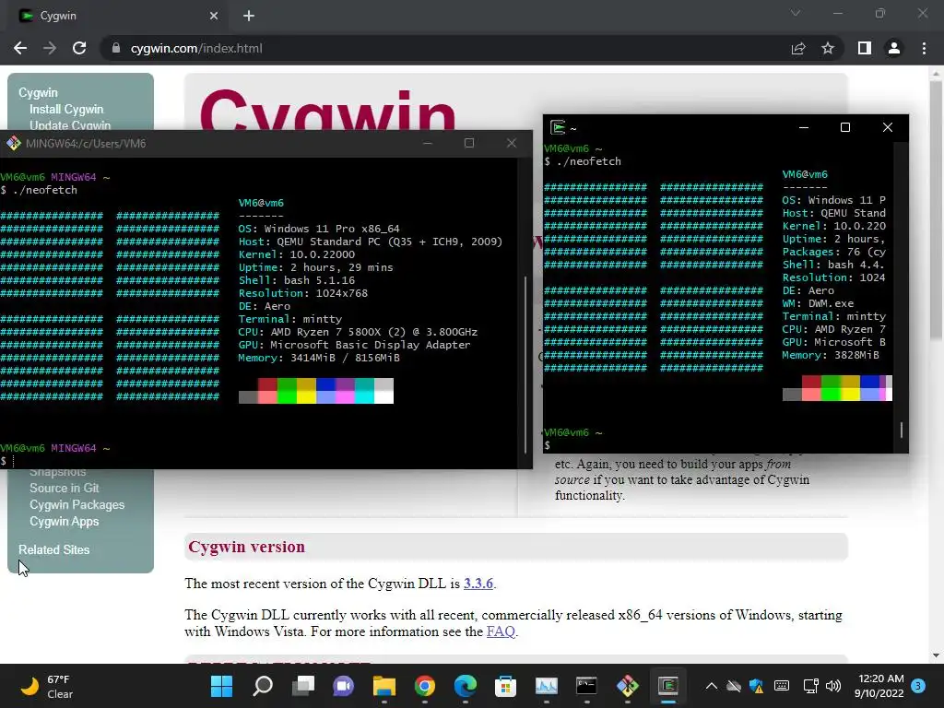Image resolution: width=944 pixels, height=708 pixels.
Task: Click the dark red swatch in Cygwin terminal palette
Action: (x=811, y=382)
